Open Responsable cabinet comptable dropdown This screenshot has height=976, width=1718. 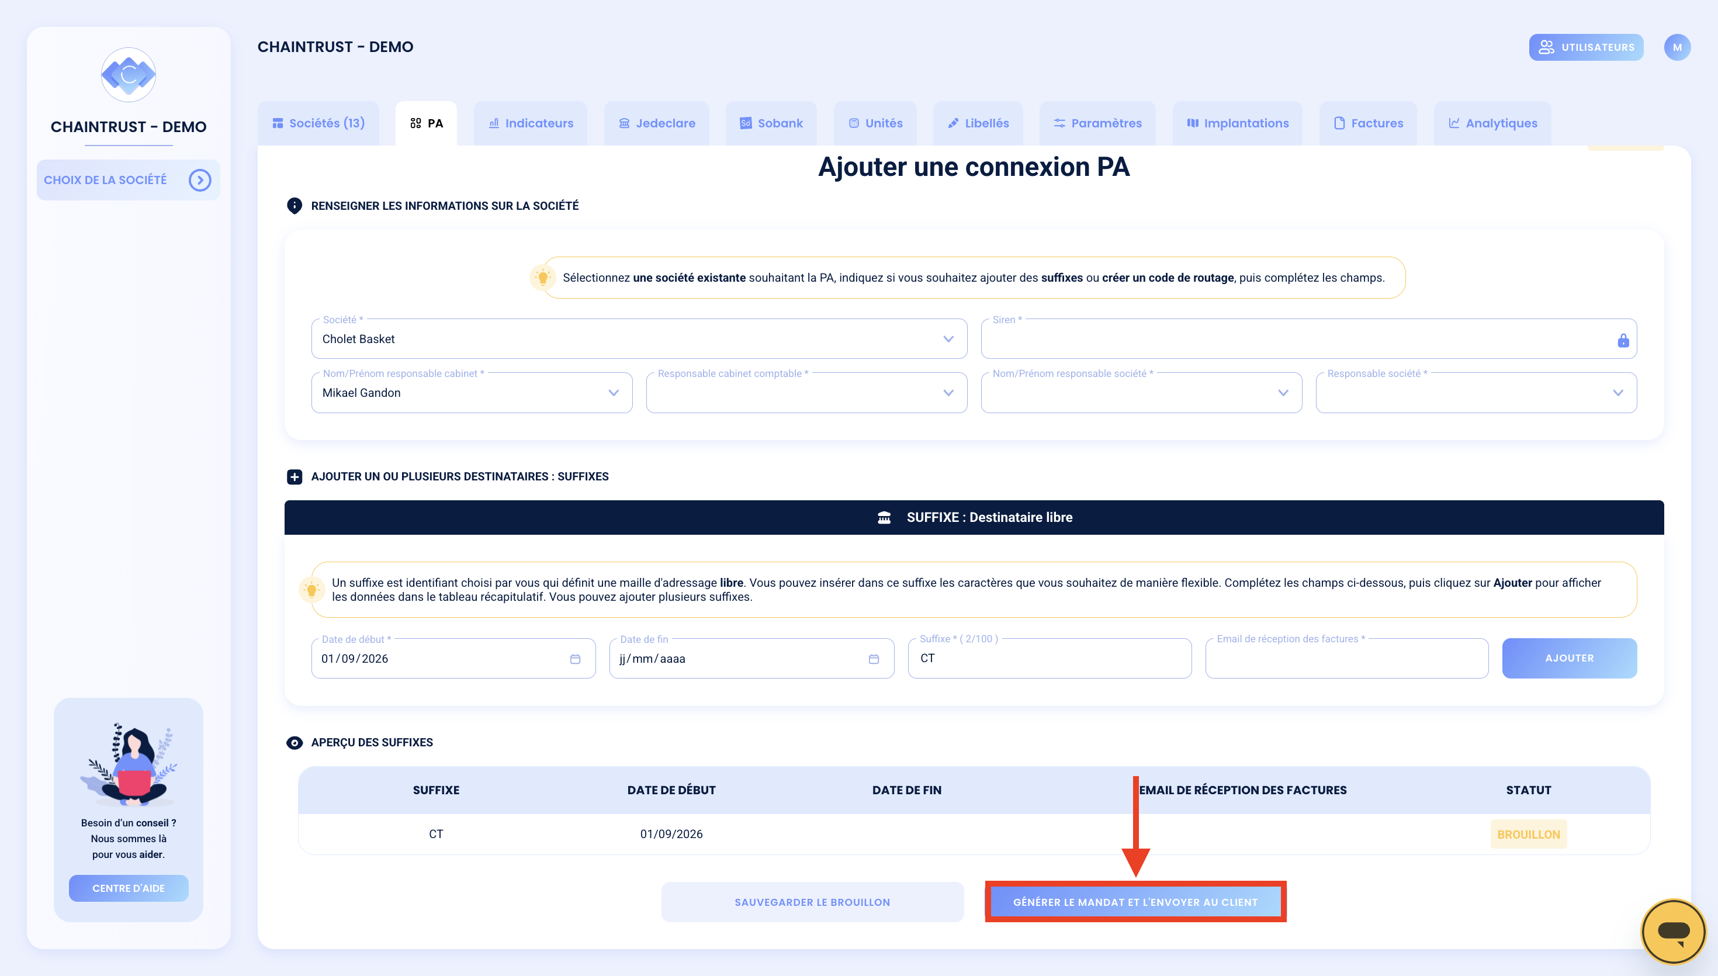(x=807, y=393)
